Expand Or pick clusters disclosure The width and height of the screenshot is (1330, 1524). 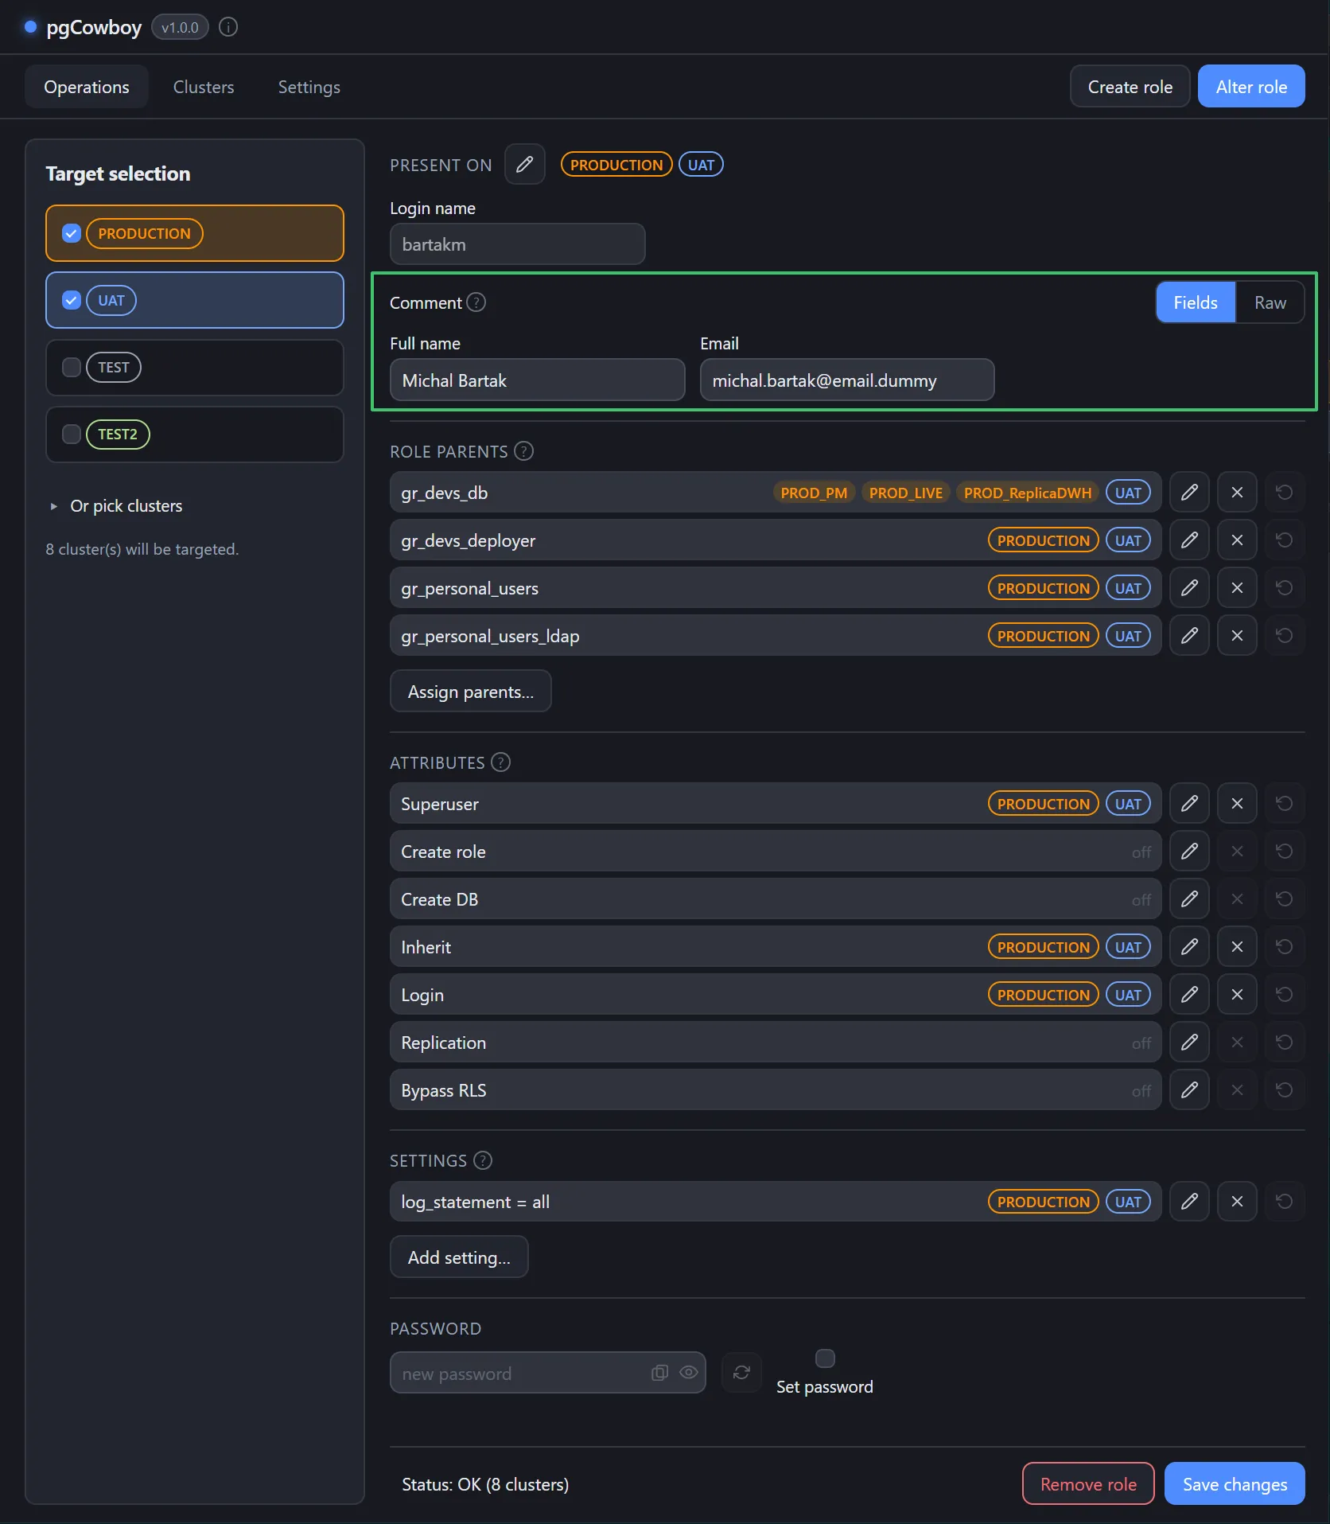click(x=117, y=506)
